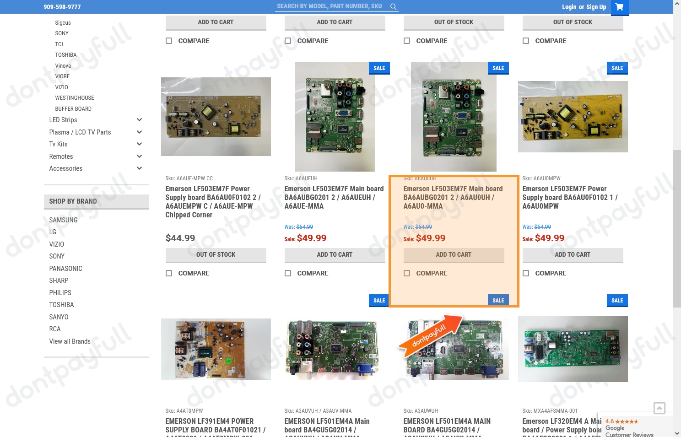This screenshot has height=437, width=681.
Task: Shop by brand SANYO
Action: pyautogui.click(x=59, y=317)
